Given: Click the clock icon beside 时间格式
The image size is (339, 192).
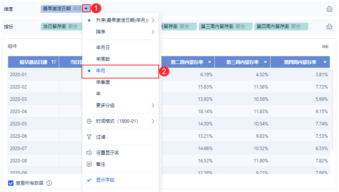Looking at the screenshot, I should coord(89,121).
